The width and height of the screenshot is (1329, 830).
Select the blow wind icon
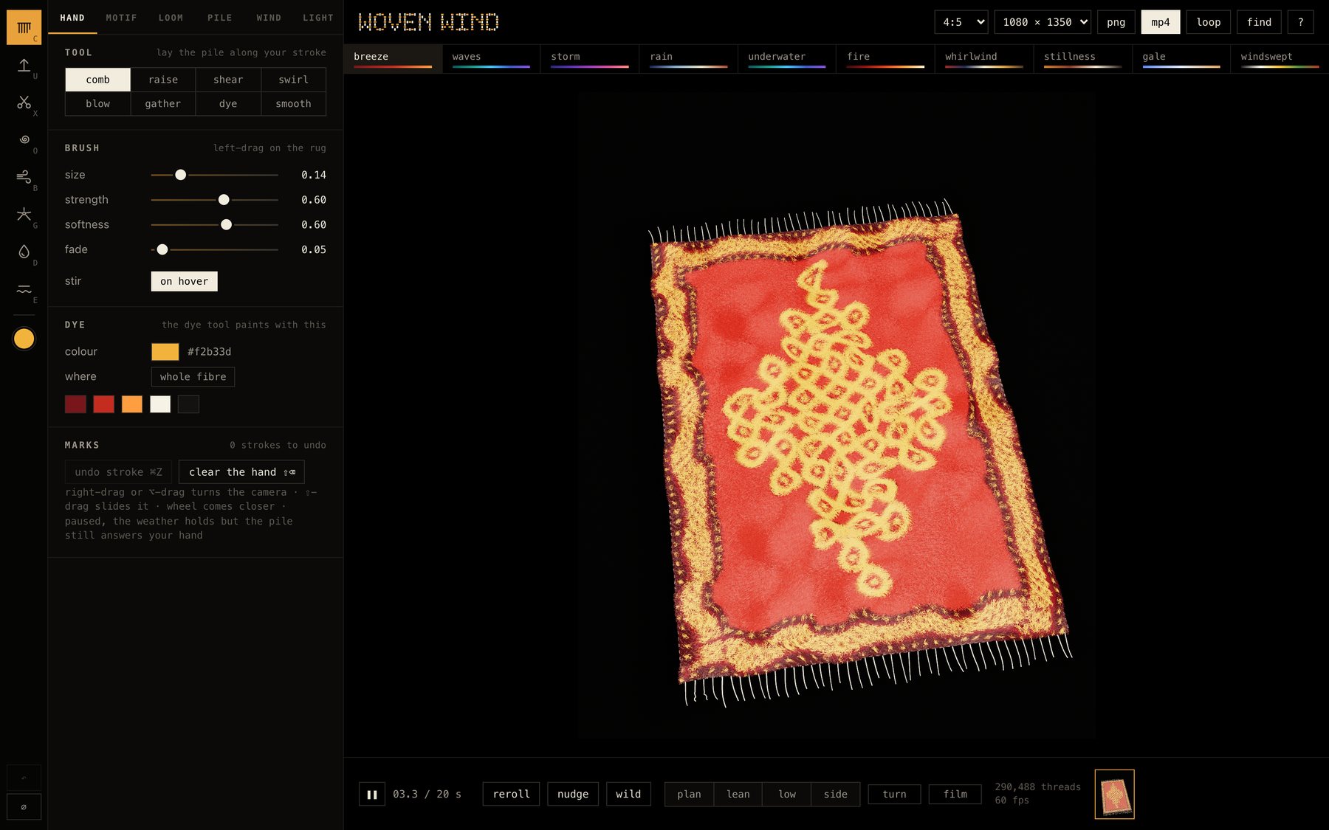click(24, 177)
